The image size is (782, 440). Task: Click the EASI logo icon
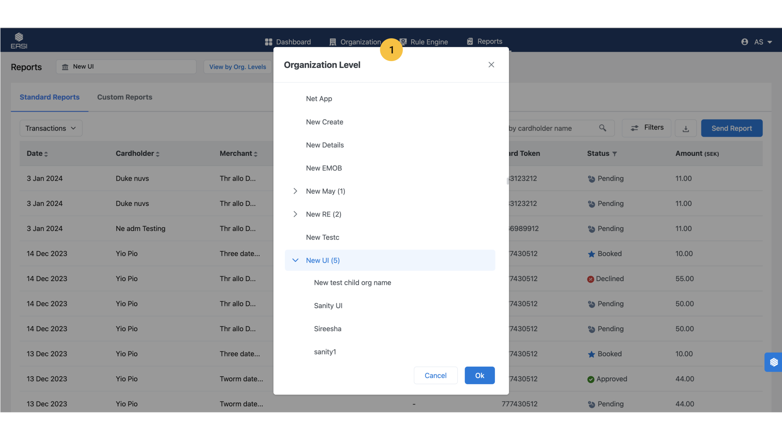click(x=19, y=40)
